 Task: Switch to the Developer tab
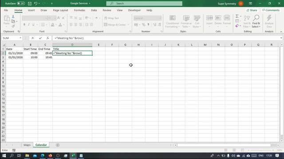(134, 10)
